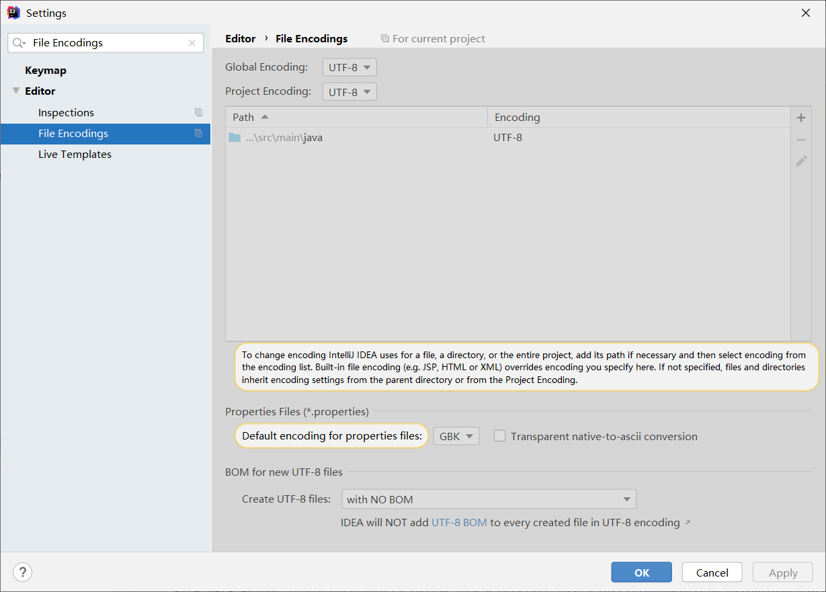Click the icon next to For current project
This screenshot has width=826, height=592.
[x=386, y=38]
